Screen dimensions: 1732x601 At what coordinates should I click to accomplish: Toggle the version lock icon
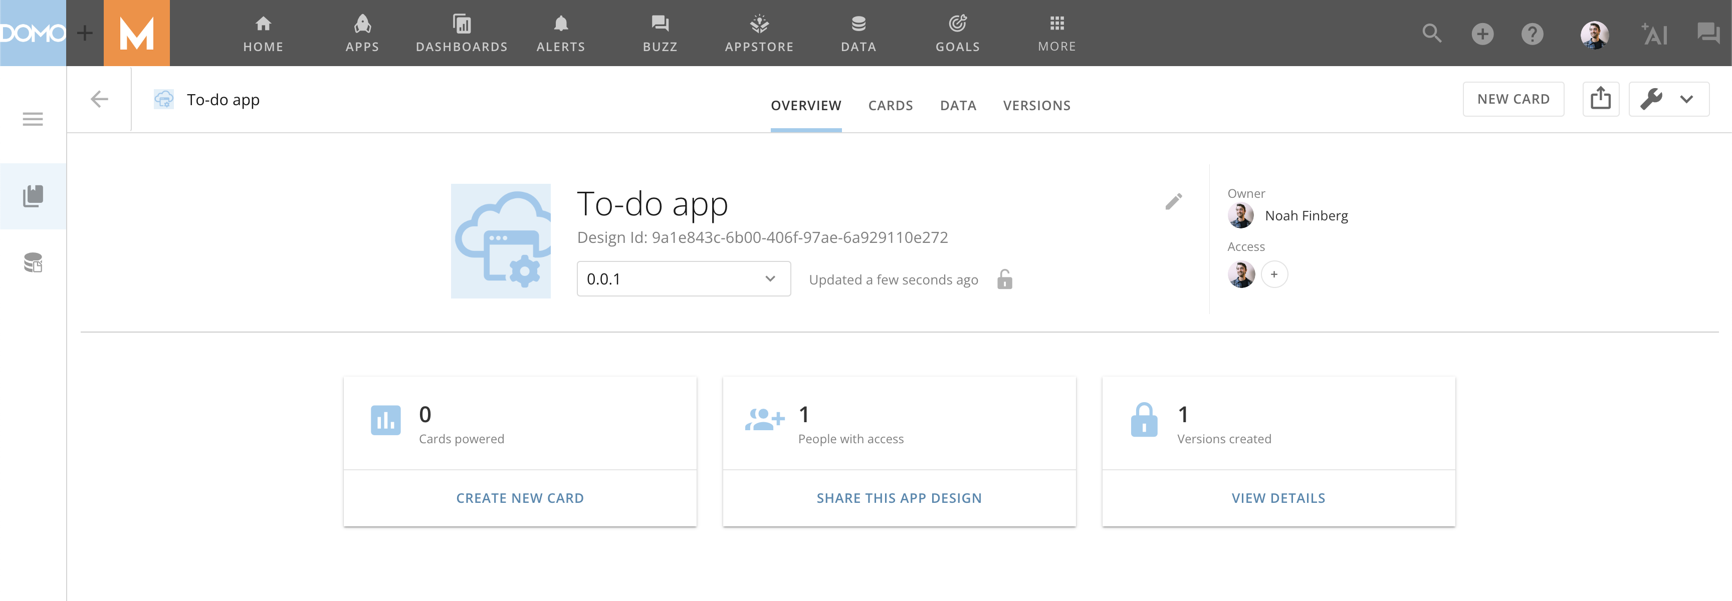point(1004,279)
